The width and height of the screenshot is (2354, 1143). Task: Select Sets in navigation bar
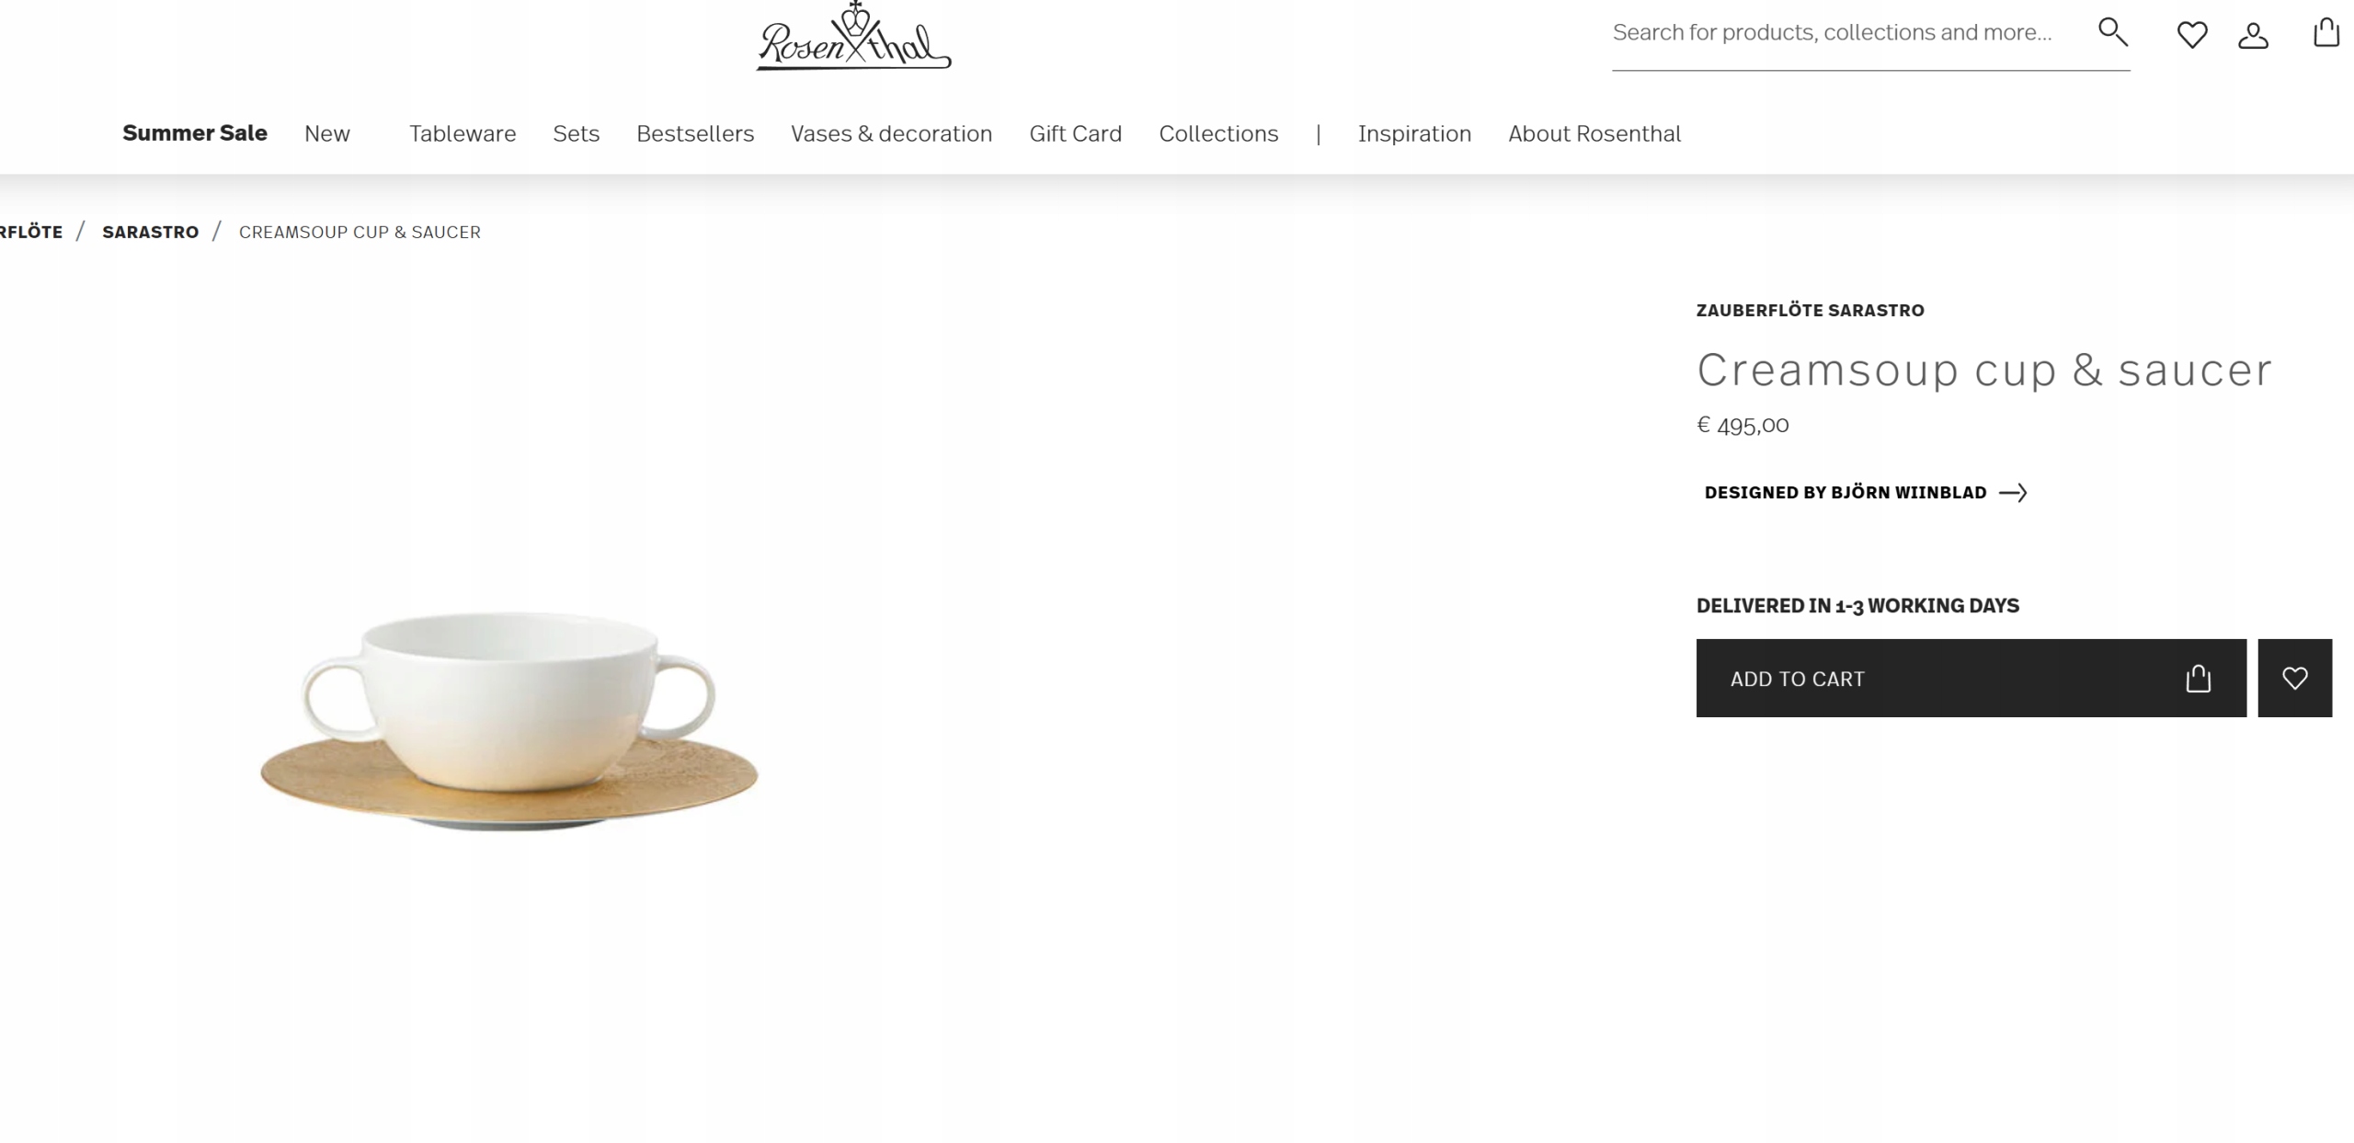577,133
